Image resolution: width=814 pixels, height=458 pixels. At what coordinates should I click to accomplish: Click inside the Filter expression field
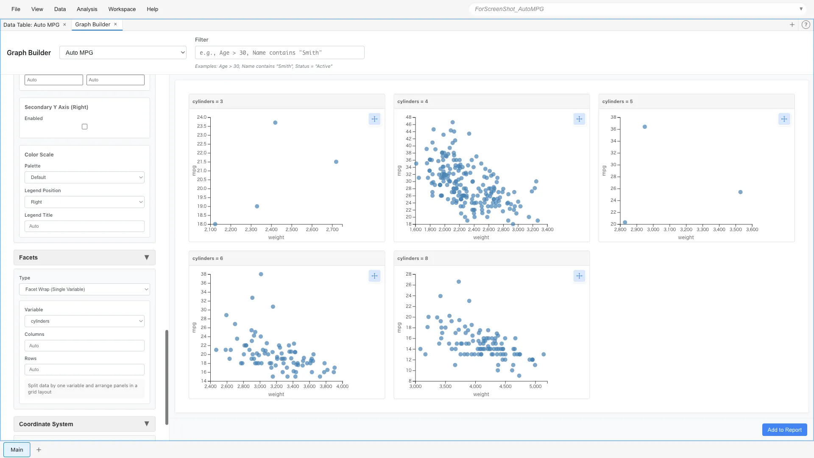point(279,53)
